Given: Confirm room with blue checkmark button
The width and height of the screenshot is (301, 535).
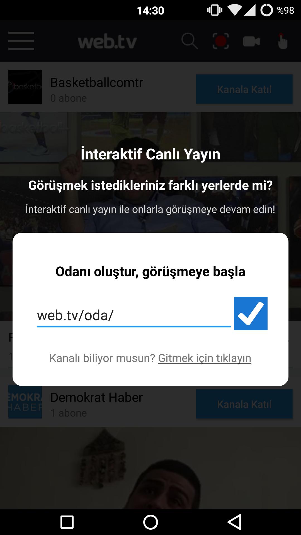Looking at the screenshot, I should point(251,313).
